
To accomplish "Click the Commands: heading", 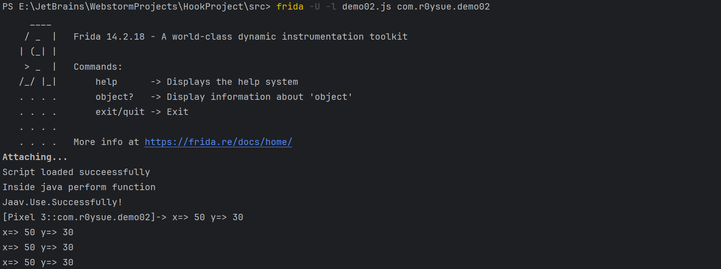I will tap(98, 67).
